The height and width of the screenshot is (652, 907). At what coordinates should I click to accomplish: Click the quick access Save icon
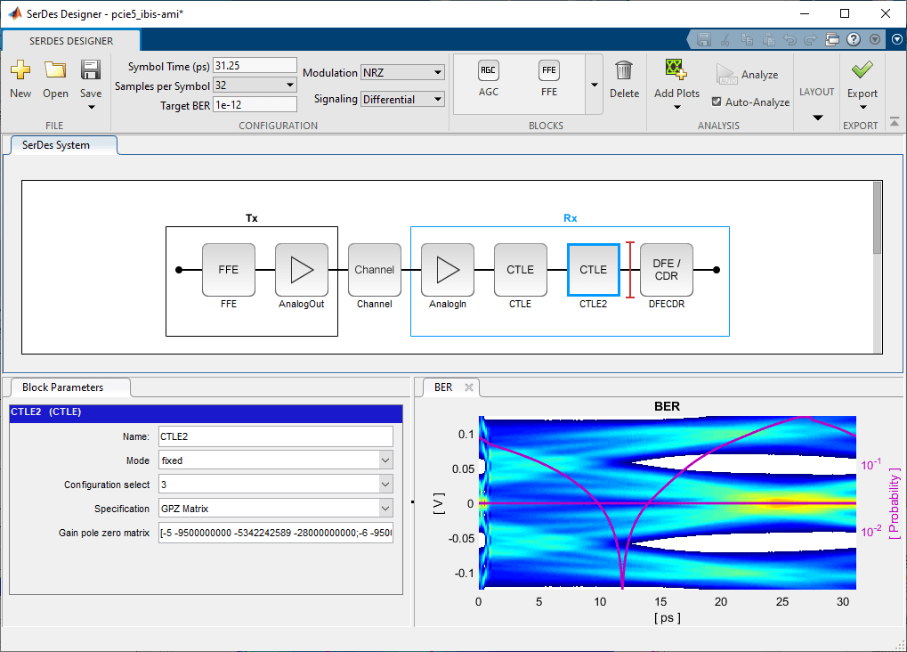point(704,39)
